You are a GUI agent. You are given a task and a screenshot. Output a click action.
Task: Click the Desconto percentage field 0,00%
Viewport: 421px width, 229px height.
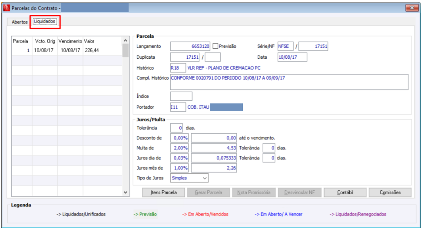pos(179,138)
